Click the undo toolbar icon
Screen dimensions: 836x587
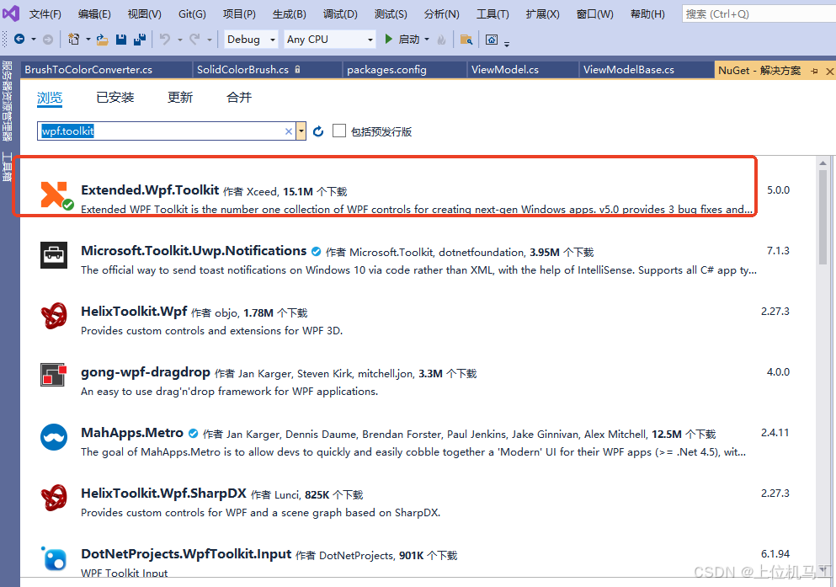[x=165, y=39]
